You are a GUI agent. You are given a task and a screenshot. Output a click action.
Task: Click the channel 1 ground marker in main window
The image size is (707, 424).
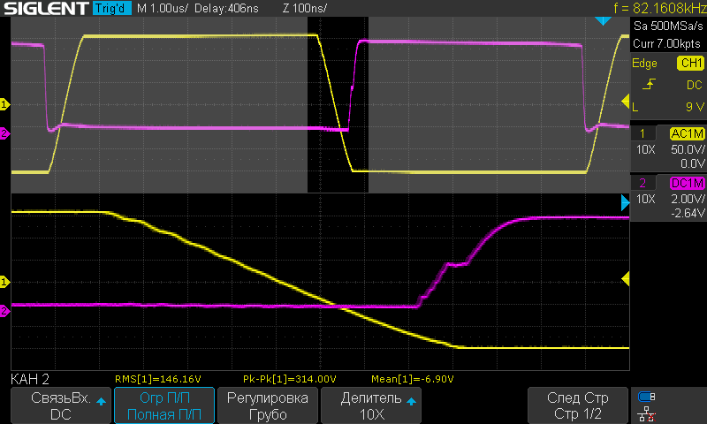tap(4, 104)
